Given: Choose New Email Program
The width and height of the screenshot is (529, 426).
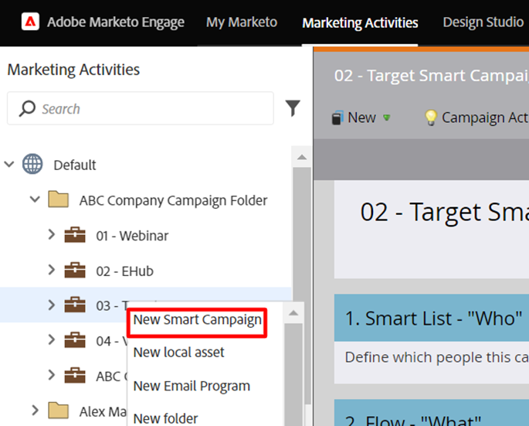Looking at the screenshot, I should [x=192, y=386].
